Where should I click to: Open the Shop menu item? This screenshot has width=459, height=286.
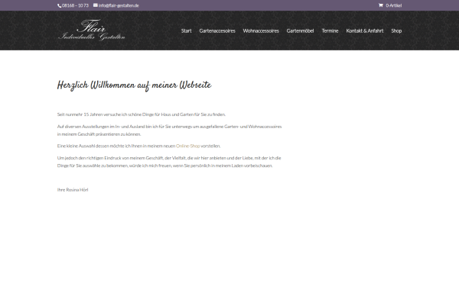point(396,31)
